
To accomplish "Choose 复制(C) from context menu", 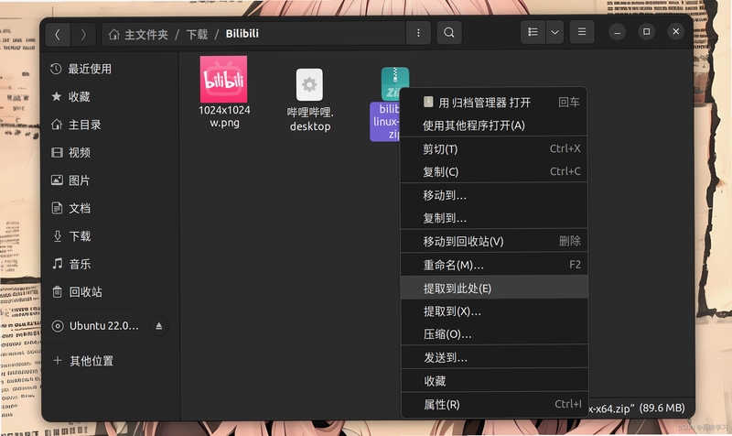I will click(494, 171).
